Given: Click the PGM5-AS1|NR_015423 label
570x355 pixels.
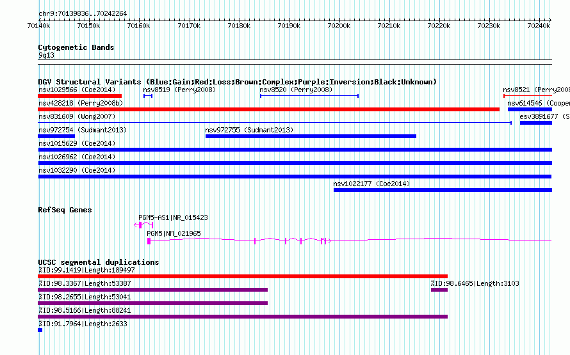Looking at the screenshot, I should [173, 217].
